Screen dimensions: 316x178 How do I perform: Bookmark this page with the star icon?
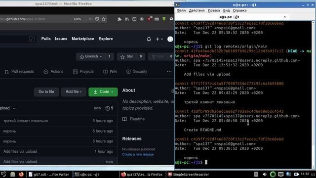[x=104, y=19]
